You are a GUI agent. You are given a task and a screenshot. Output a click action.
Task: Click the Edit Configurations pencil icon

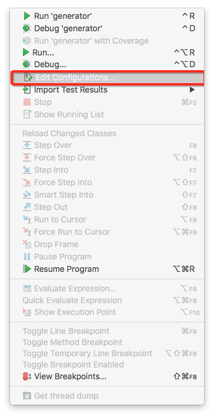(x=28, y=77)
